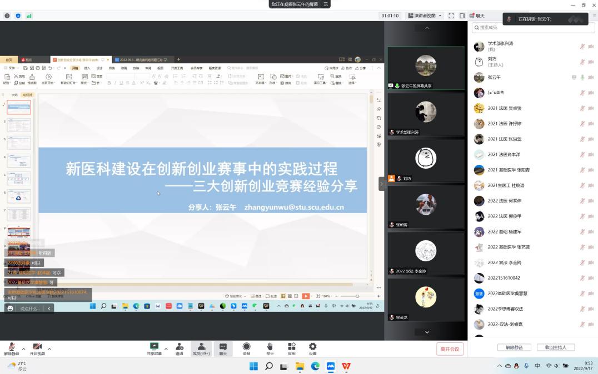Select 张朝涛 video thumbnail

426,208
